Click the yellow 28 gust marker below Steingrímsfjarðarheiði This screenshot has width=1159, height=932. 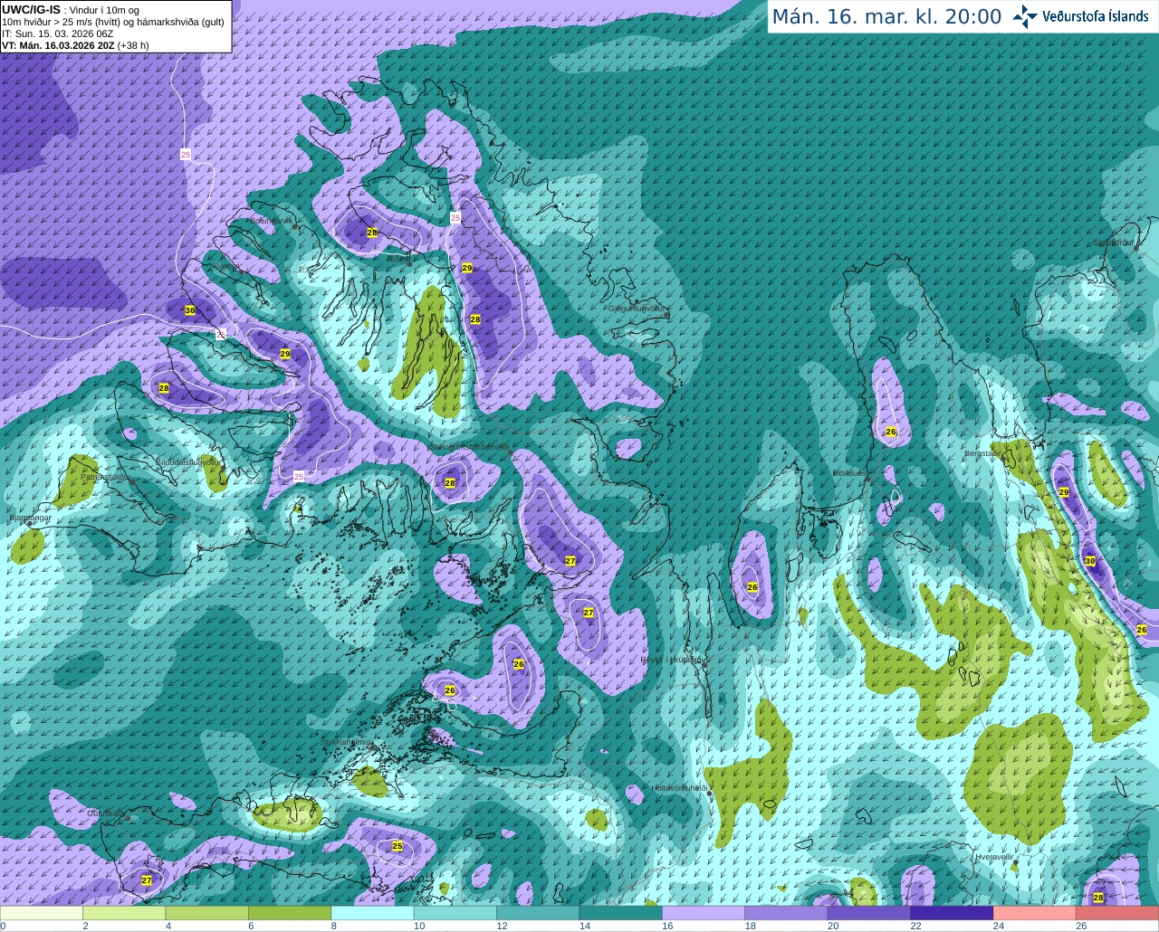click(x=450, y=483)
